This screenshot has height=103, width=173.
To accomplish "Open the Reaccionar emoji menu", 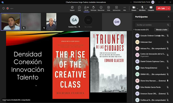I will click(x=101, y=8).
